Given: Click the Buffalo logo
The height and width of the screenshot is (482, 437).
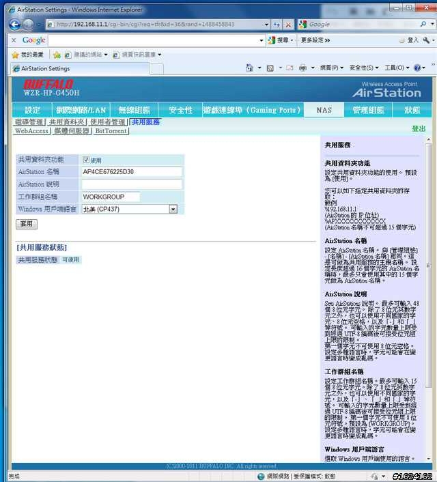Looking at the screenshot, I should coord(48,84).
